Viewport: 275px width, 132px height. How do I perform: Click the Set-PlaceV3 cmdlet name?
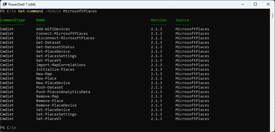(x=48, y=119)
